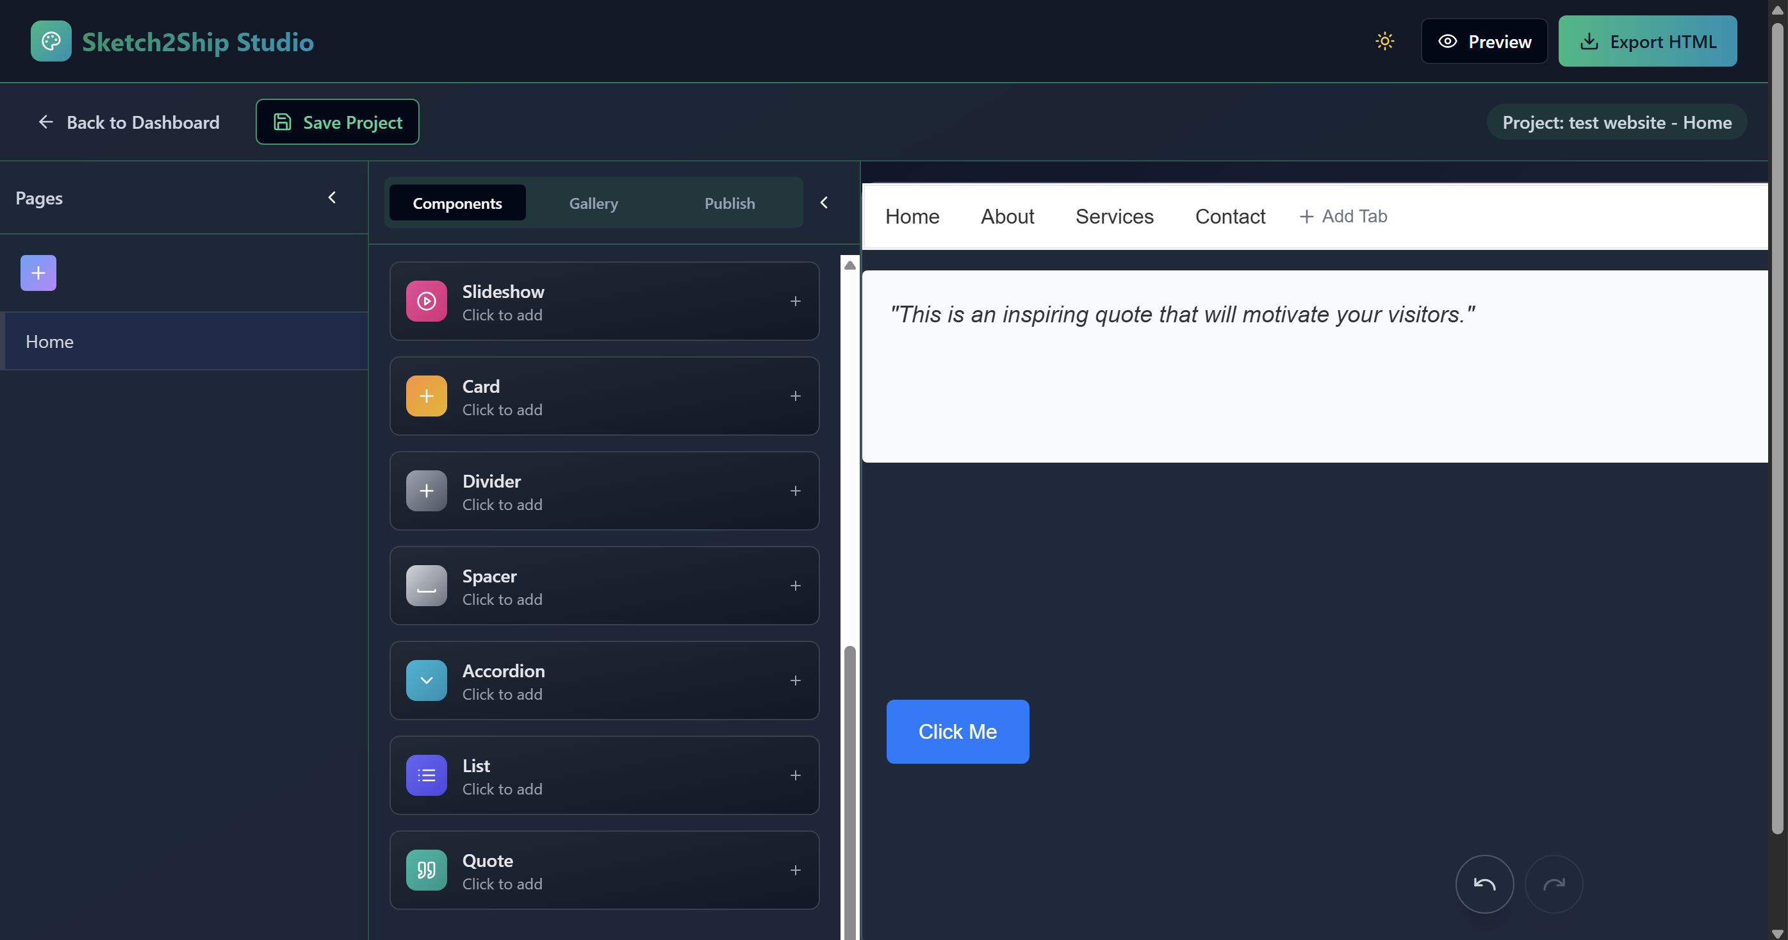Collapse the Components panel chevron
1788x940 pixels.
[824, 202]
